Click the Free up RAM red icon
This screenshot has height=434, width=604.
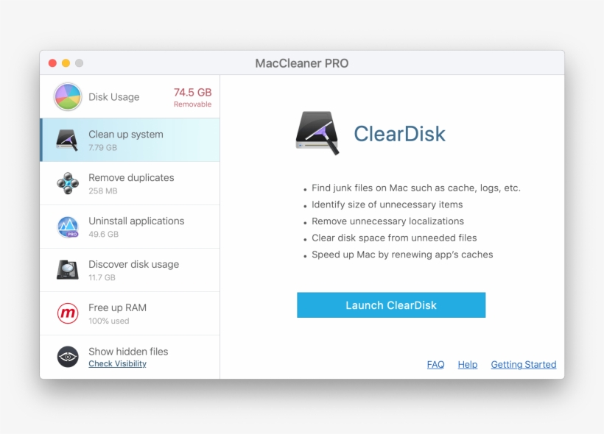(x=68, y=313)
